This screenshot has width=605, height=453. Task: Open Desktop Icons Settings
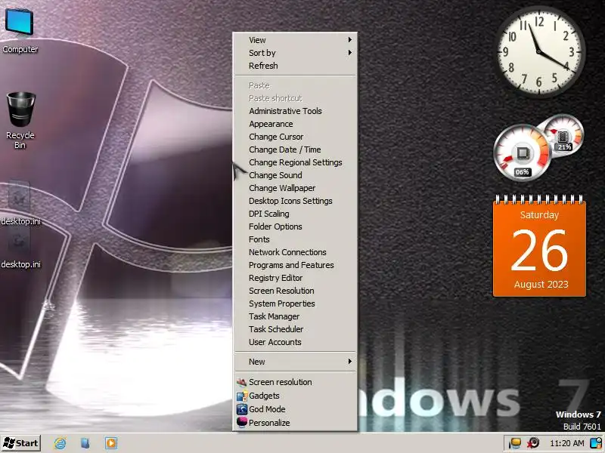[x=296, y=201]
